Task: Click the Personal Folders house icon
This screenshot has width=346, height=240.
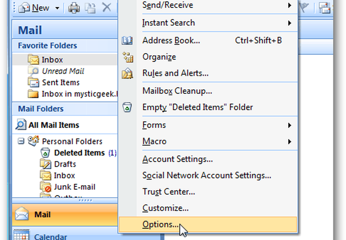Action: point(34,141)
